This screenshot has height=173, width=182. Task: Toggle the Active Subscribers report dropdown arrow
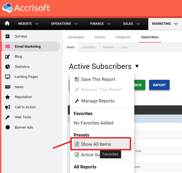tap(137, 66)
